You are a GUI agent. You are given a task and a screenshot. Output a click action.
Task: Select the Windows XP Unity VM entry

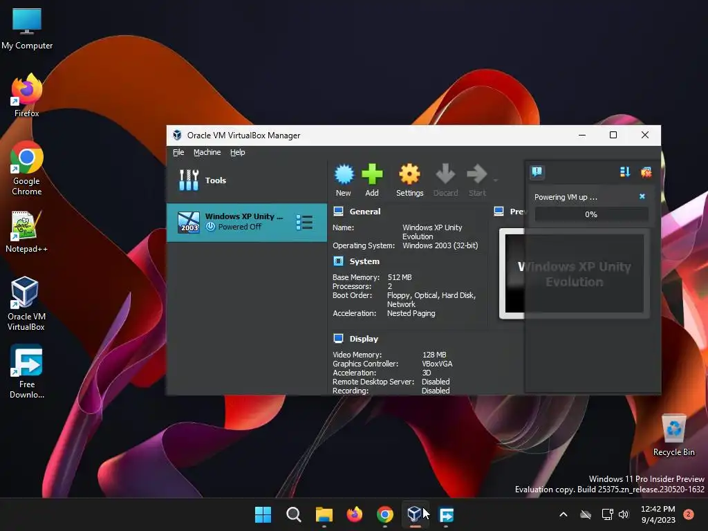247,222
